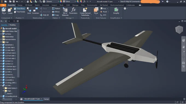Open the File menu

click(x=3, y=5)
